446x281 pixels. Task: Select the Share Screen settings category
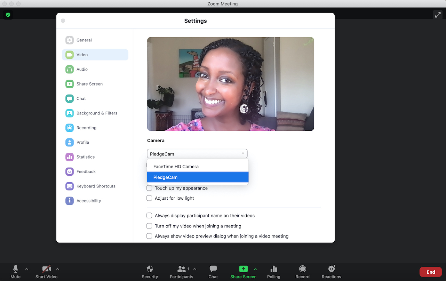(x=89, y=84)
